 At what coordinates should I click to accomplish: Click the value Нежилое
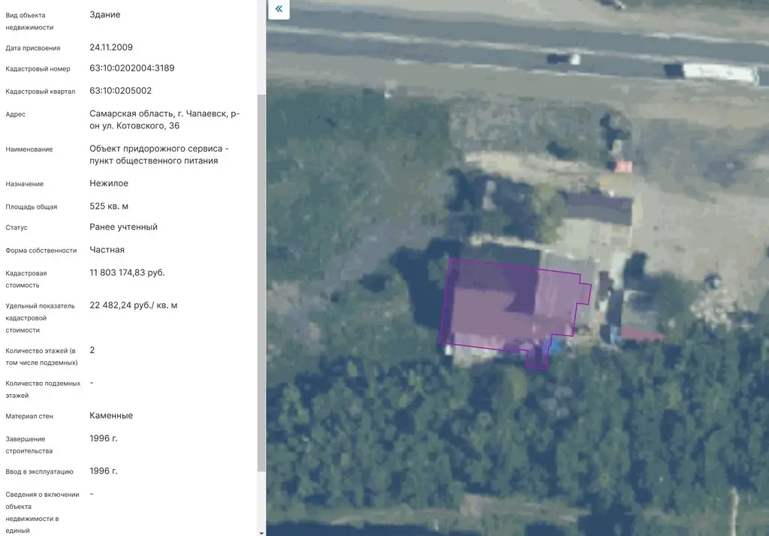tap(109, 183)
